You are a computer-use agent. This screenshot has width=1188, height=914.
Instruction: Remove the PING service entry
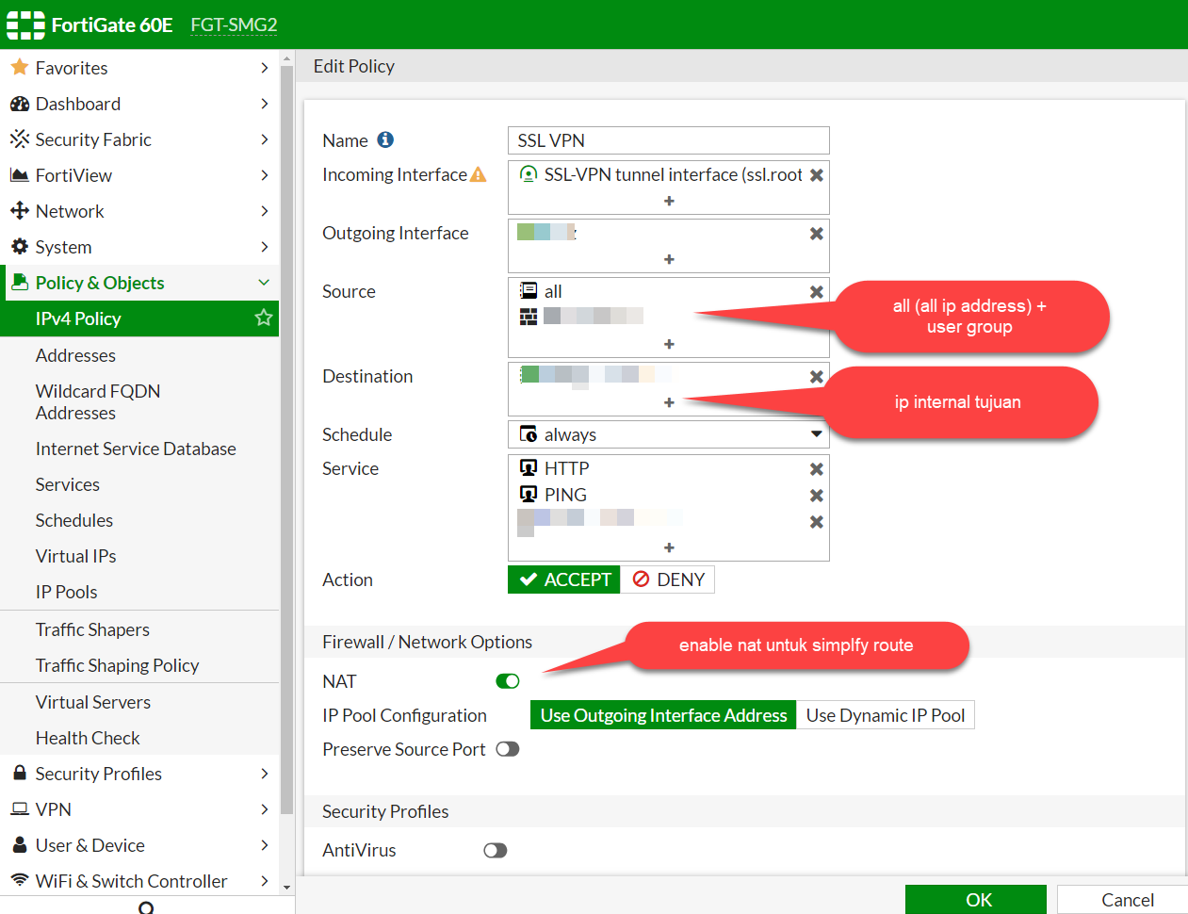(x=817, y=496)
